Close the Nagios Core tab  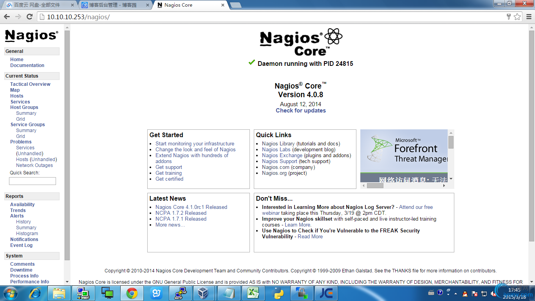tap(223, 5)
